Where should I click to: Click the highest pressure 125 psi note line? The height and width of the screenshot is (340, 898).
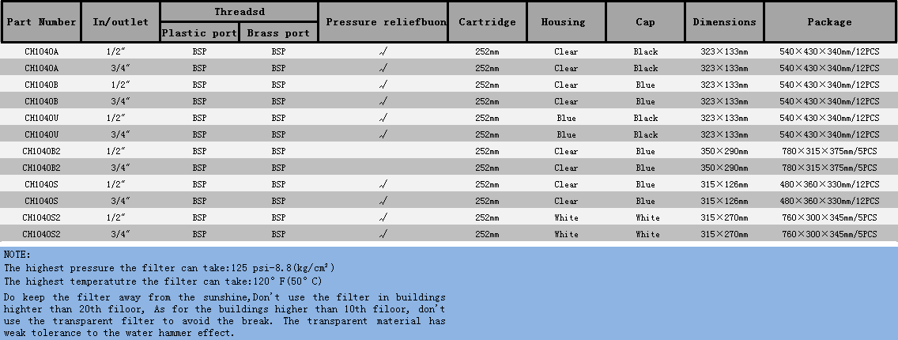pyautogui.click(x=169, y=268)
